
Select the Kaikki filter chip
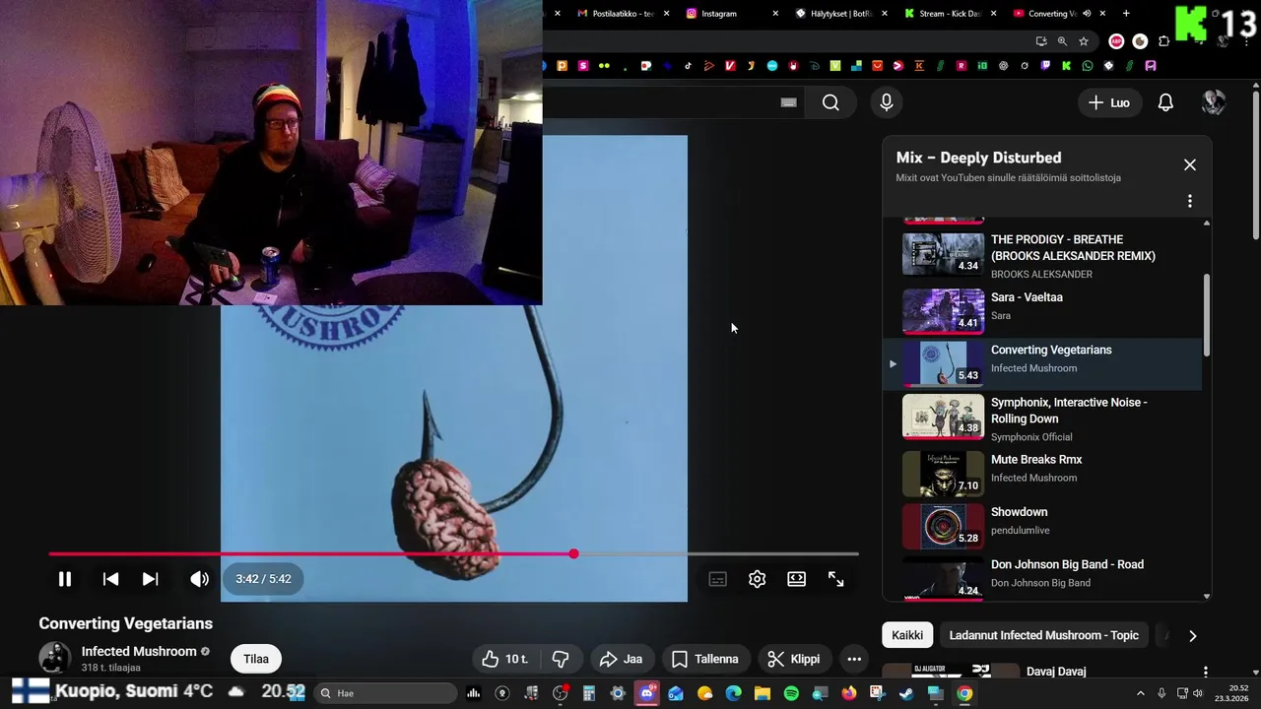[907, 635]
